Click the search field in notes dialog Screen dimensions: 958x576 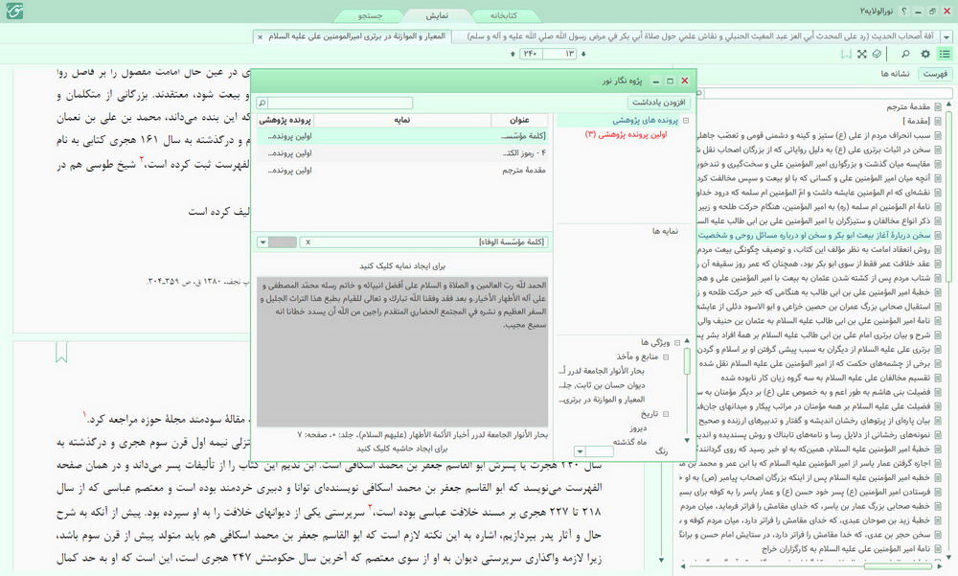340,103
